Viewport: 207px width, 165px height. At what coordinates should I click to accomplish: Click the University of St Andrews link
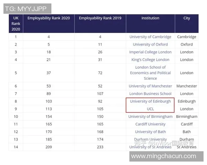click(x=150, y=147)
